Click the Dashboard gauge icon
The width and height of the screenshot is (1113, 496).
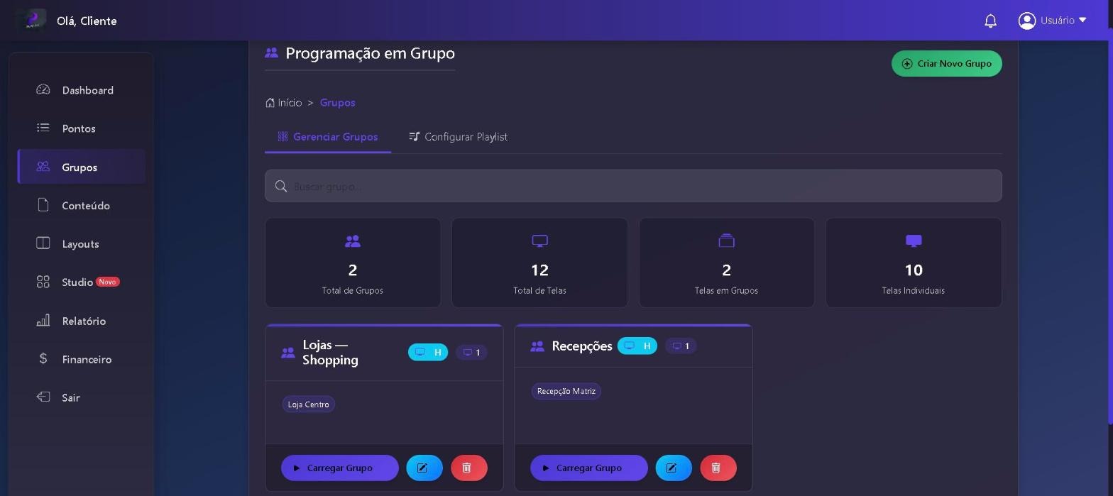43,89
